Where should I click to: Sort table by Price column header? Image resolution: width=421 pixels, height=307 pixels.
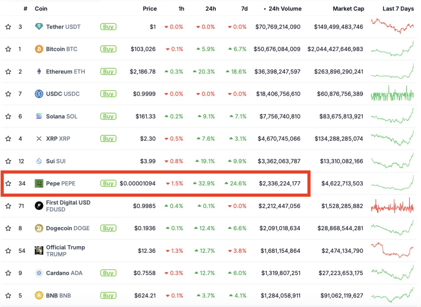150,9
